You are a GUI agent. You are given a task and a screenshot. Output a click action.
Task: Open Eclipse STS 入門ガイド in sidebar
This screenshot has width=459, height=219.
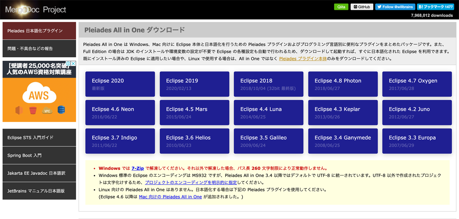(x=39, y=138)
